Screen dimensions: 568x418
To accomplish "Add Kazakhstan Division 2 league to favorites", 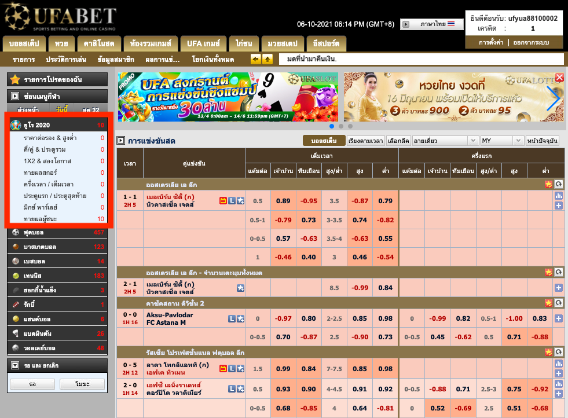I will coord(548,303).
